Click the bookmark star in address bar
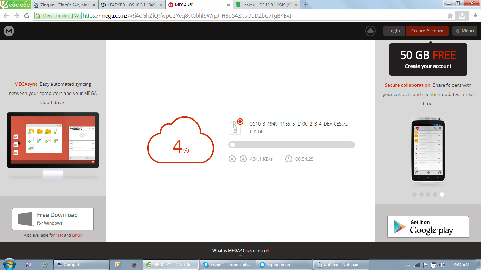Screen dimensions: 481x270 coord(450,16)
